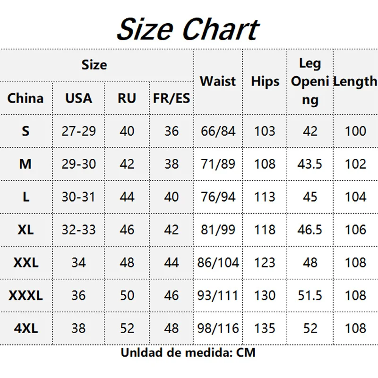Select the 4XL size row label
This screenshot has height=378, width=378.
click(x=26, y=328)
